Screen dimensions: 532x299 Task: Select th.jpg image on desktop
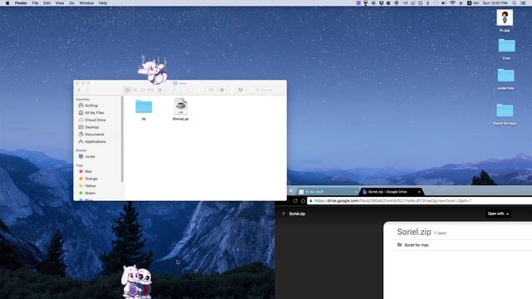(505, 17)
